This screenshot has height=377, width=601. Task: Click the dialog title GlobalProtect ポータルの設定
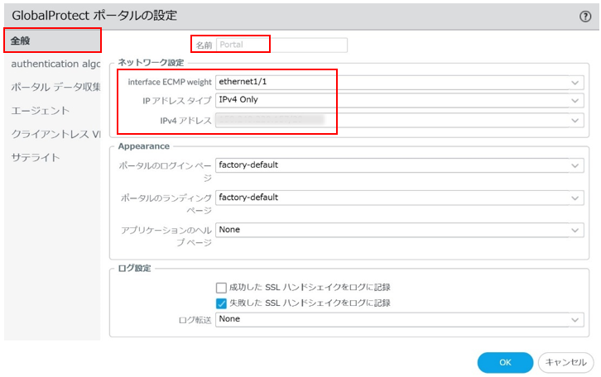tap(94, 16)
